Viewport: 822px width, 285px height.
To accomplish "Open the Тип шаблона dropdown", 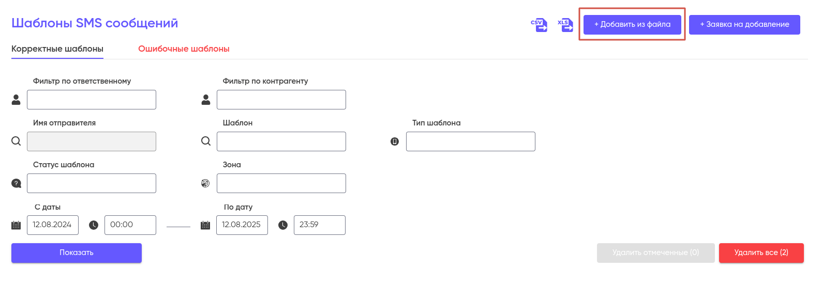I will tap(471, 141).
